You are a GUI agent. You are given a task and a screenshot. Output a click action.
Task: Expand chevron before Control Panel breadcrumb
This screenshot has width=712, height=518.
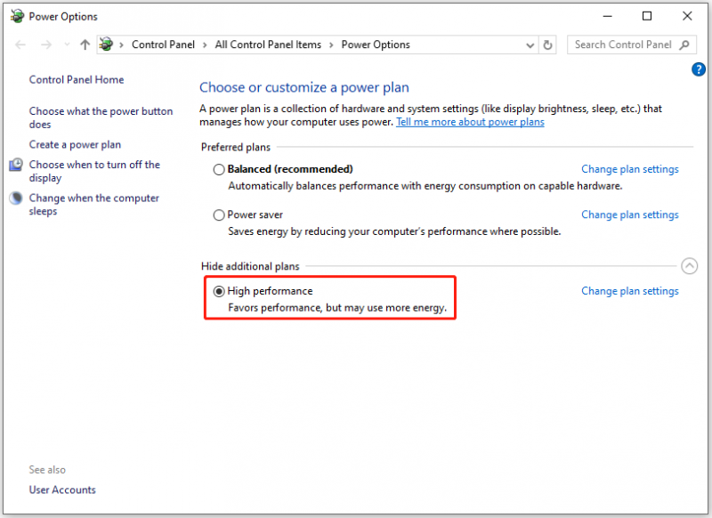point(121,45)
